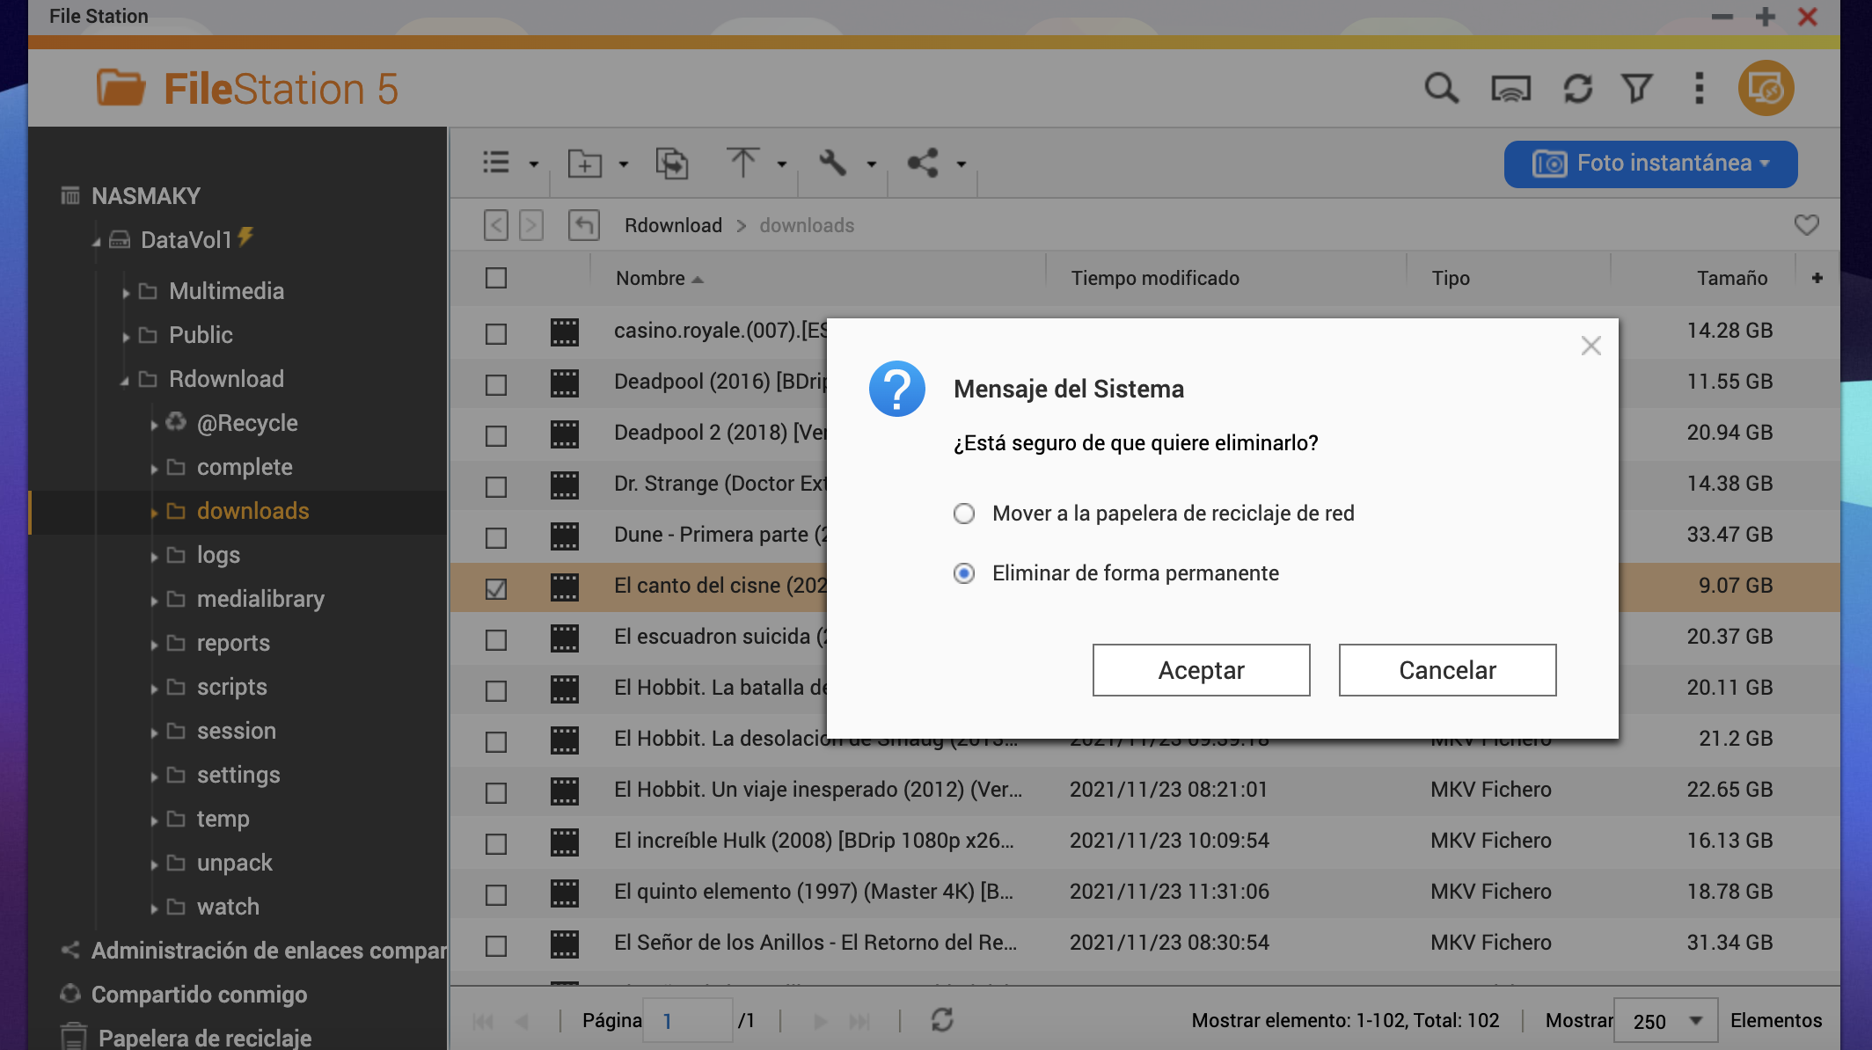The width and height of the screenshot is (1872, 1050).
Task: Click the search magnifier icon
Action: (x=1441, y=88)
